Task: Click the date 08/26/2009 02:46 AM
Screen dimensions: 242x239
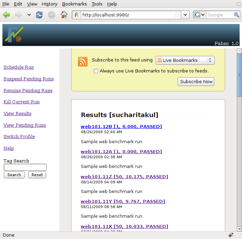Action: (101, 132)
